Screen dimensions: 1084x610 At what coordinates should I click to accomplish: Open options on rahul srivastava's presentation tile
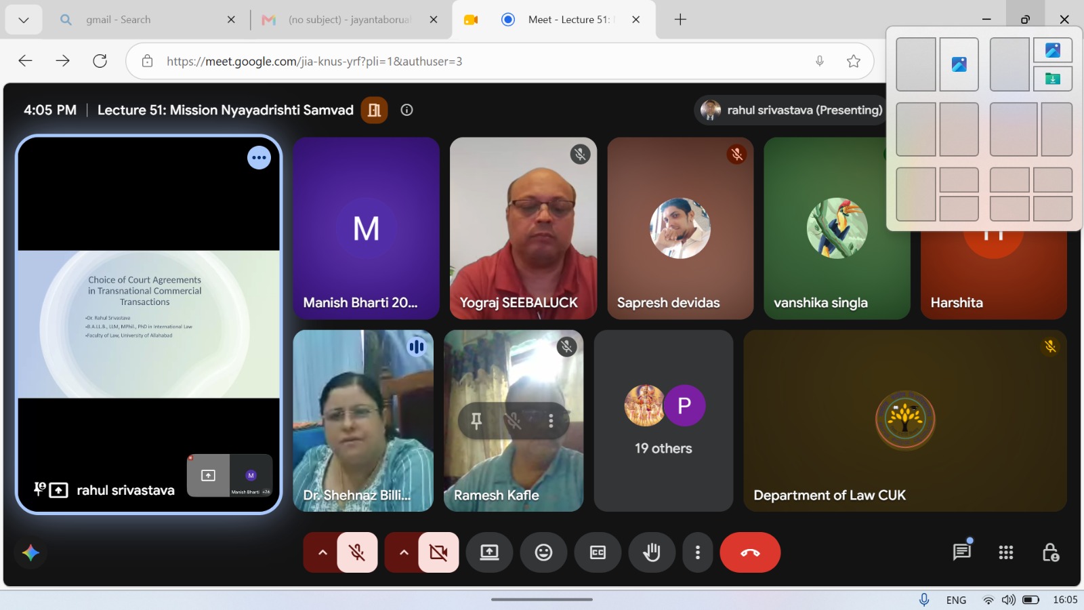(259, 158)
